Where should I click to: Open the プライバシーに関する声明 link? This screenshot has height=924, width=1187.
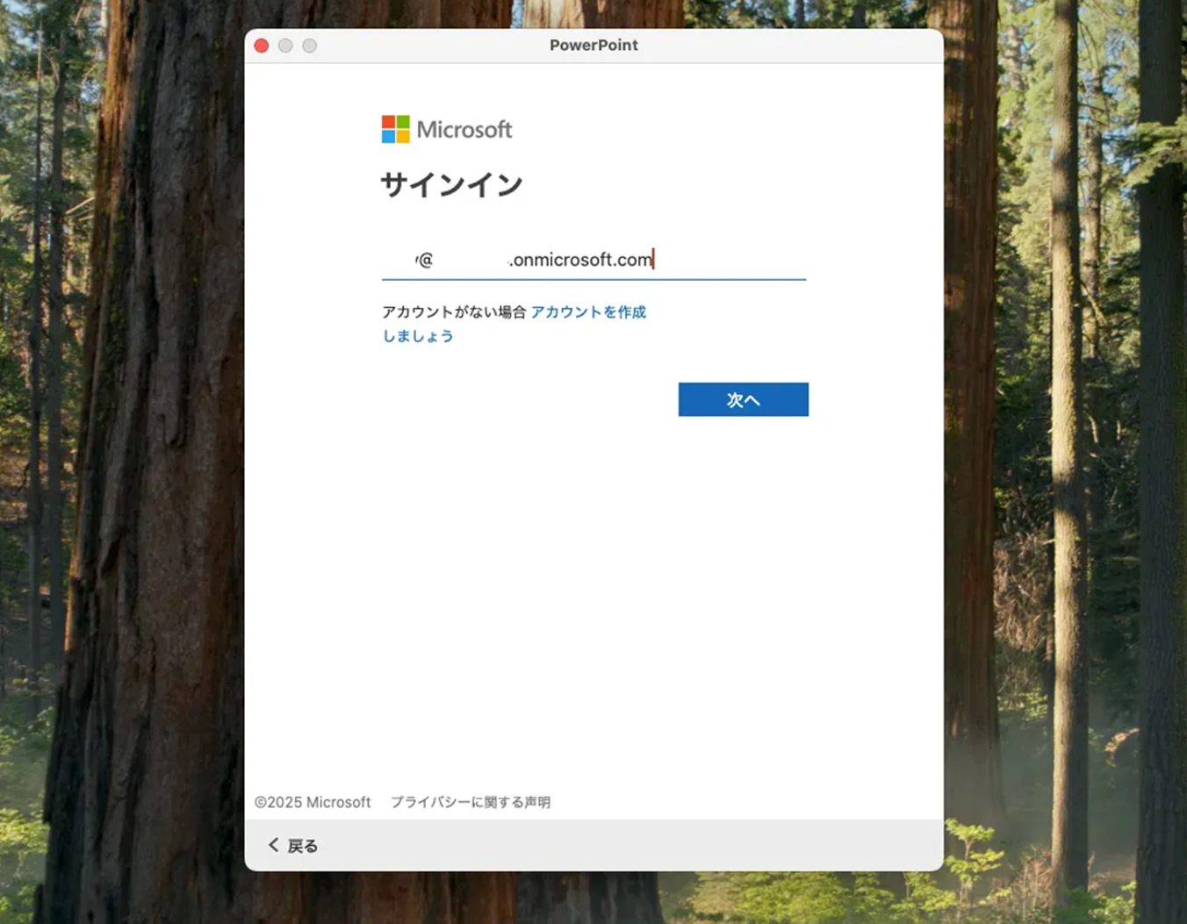click(471, 802)
